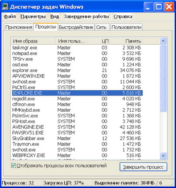
Task: Click the process list scrollbar thumb
Action: (x=163, y=78)
